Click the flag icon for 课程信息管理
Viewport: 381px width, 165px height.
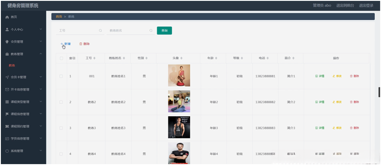click(7, 114)
